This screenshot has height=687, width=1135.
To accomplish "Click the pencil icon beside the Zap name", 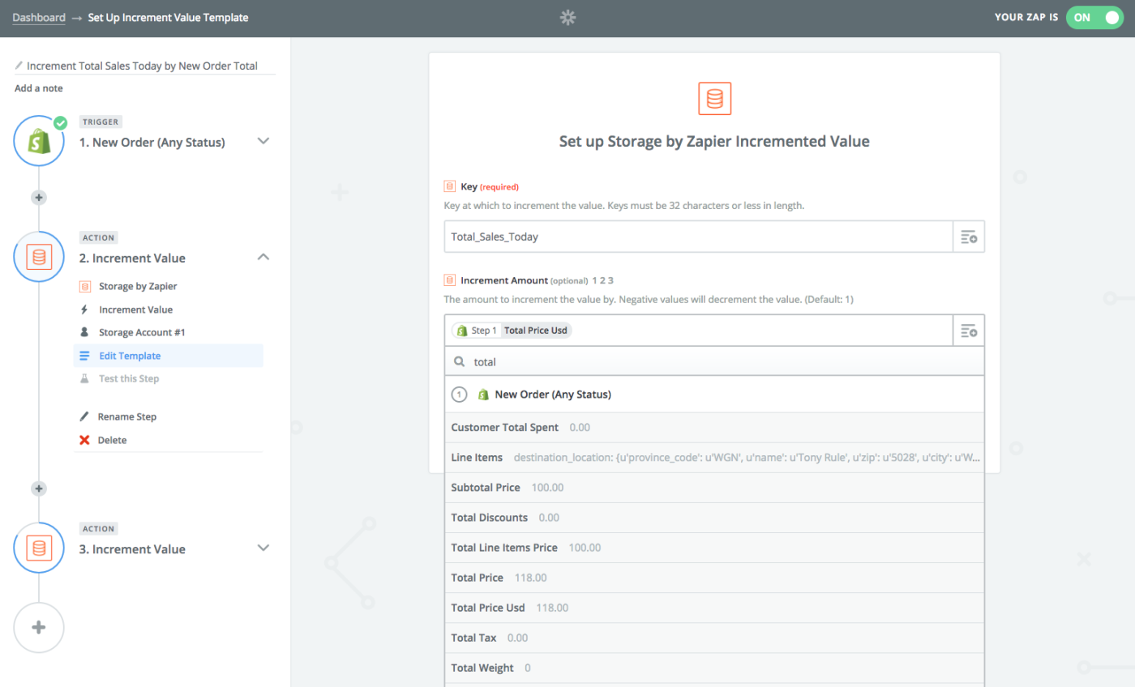I will [19, 66].
